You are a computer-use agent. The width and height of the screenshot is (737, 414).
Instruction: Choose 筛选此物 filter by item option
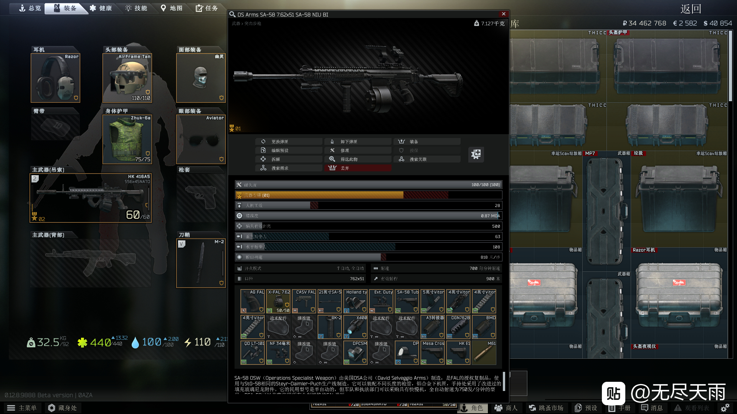[358, 159]
